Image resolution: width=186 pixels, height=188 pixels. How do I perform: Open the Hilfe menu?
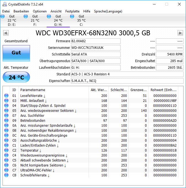click(87, 11)
